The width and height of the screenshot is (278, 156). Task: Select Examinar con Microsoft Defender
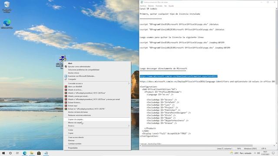(x=82, y=76)
